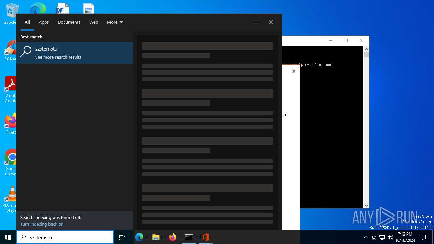Screen dimensions: 434x244
Task: Click into the taskbar search box
Action: click(65, 237)
